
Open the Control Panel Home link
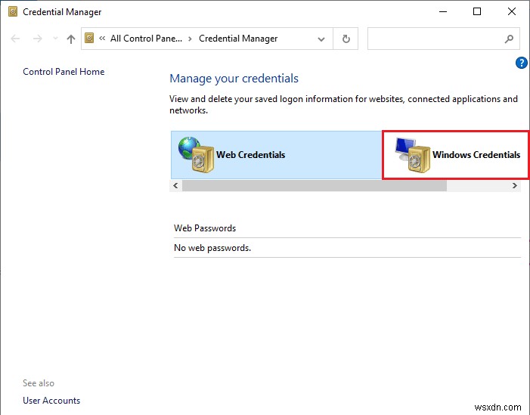[64, 72]
